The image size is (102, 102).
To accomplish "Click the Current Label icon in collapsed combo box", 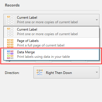I will tap(10, 20).
